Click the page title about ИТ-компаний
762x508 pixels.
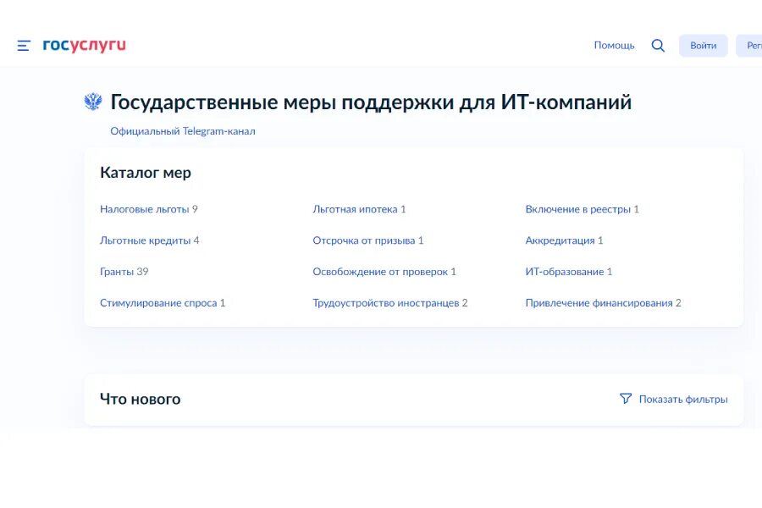coord(371,102)
